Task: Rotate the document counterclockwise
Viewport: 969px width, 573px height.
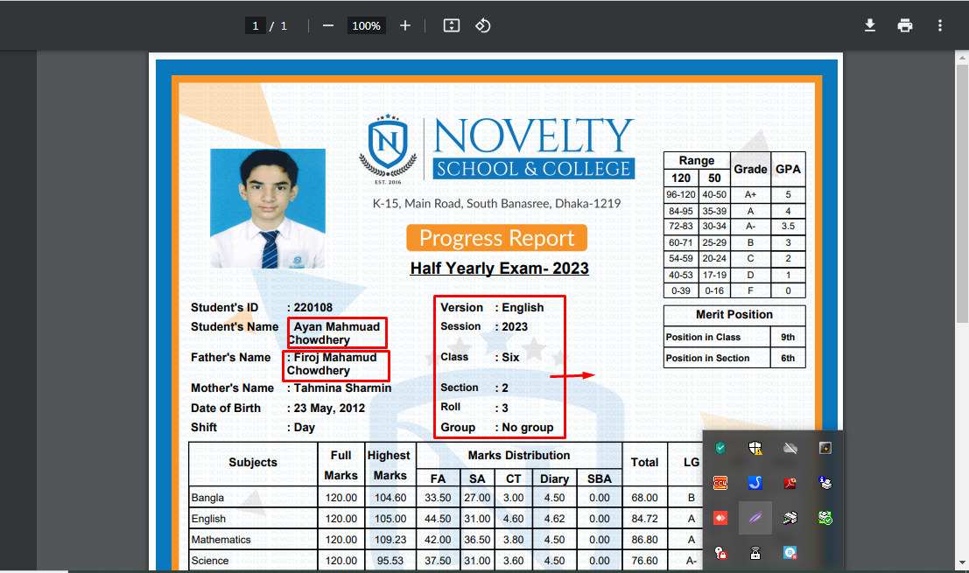Action: 482,25
